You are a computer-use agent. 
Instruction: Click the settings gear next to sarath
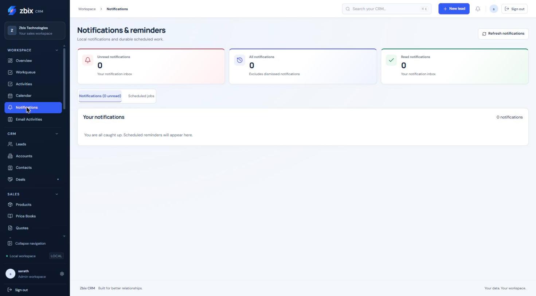[x=62, y=274]
